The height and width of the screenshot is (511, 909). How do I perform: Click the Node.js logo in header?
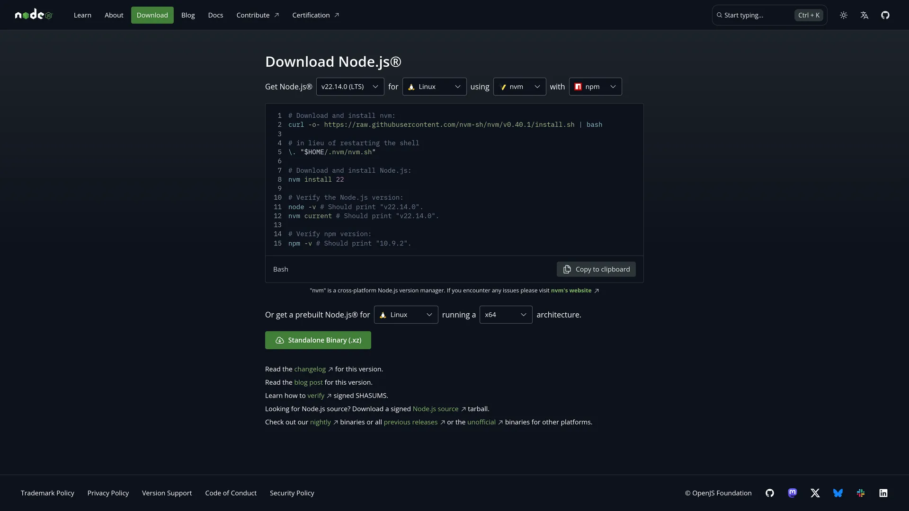(x=33, y=15)
